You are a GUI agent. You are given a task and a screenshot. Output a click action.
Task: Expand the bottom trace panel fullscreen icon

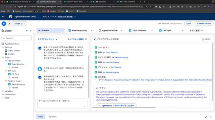point(206,117)
